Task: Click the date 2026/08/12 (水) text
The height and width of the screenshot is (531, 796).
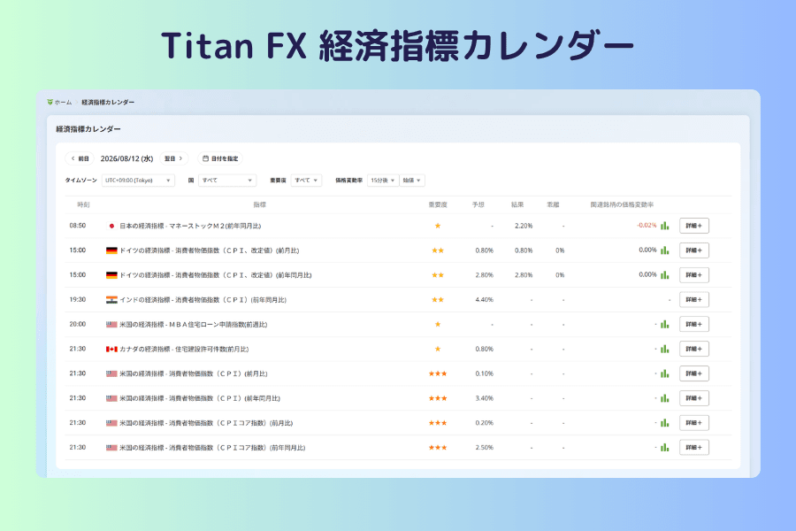Action: tap(126, 158)
